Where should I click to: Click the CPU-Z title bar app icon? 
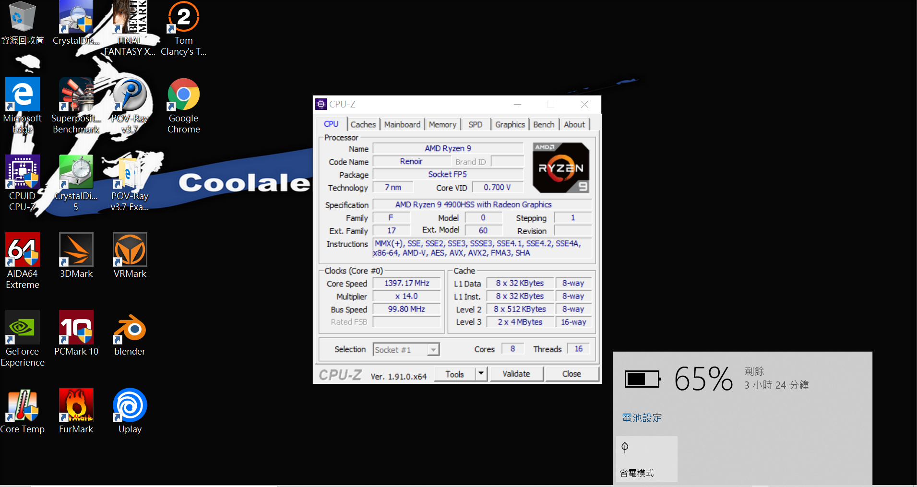click(321, 104)
